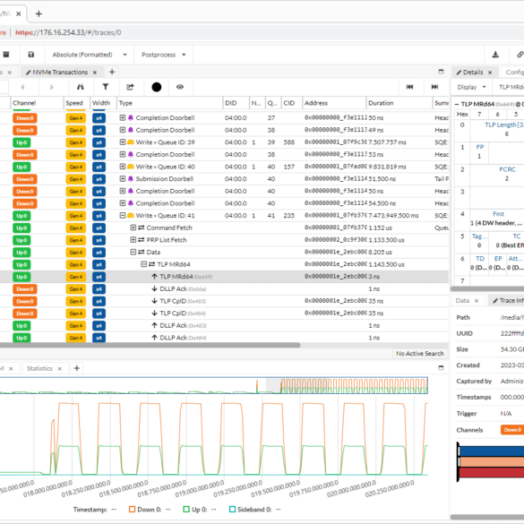This screenshot has height=524, width=524.
Task: Click the archive box icon in toolbar
Action: tap(6, 55)
